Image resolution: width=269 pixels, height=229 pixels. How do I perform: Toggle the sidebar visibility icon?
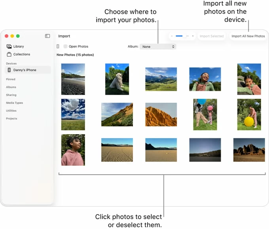[47, 36]
